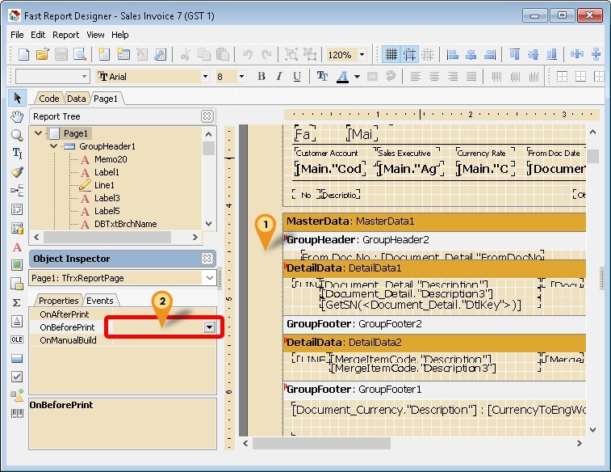
Task: Open the Report menu
Action: [65, 35]
